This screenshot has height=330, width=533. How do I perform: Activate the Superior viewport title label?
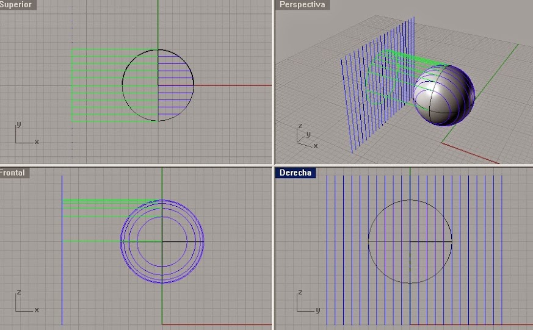pos(17,4)
